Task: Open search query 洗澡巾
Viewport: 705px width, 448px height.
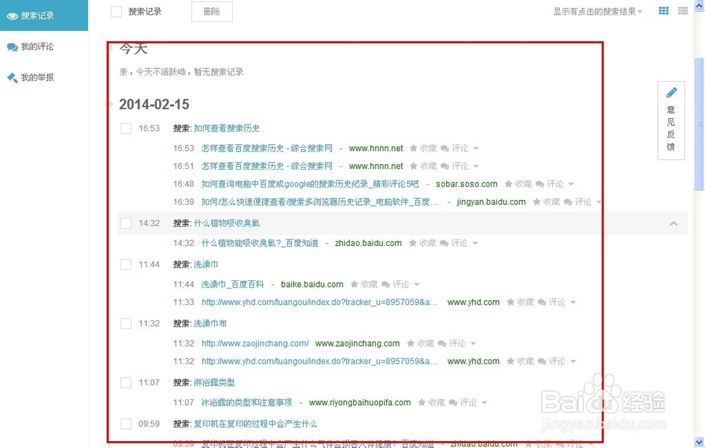Action: coord(206,265)
